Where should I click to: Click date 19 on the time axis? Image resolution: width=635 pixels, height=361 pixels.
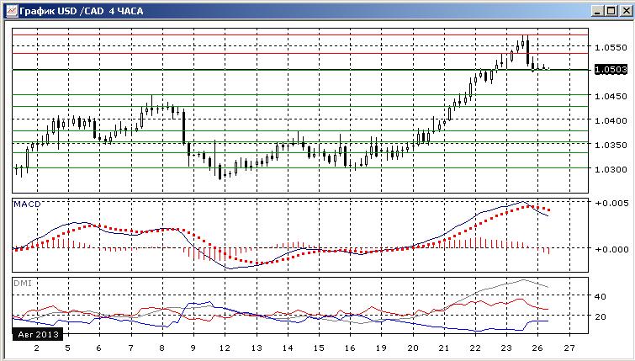[381, 348]
